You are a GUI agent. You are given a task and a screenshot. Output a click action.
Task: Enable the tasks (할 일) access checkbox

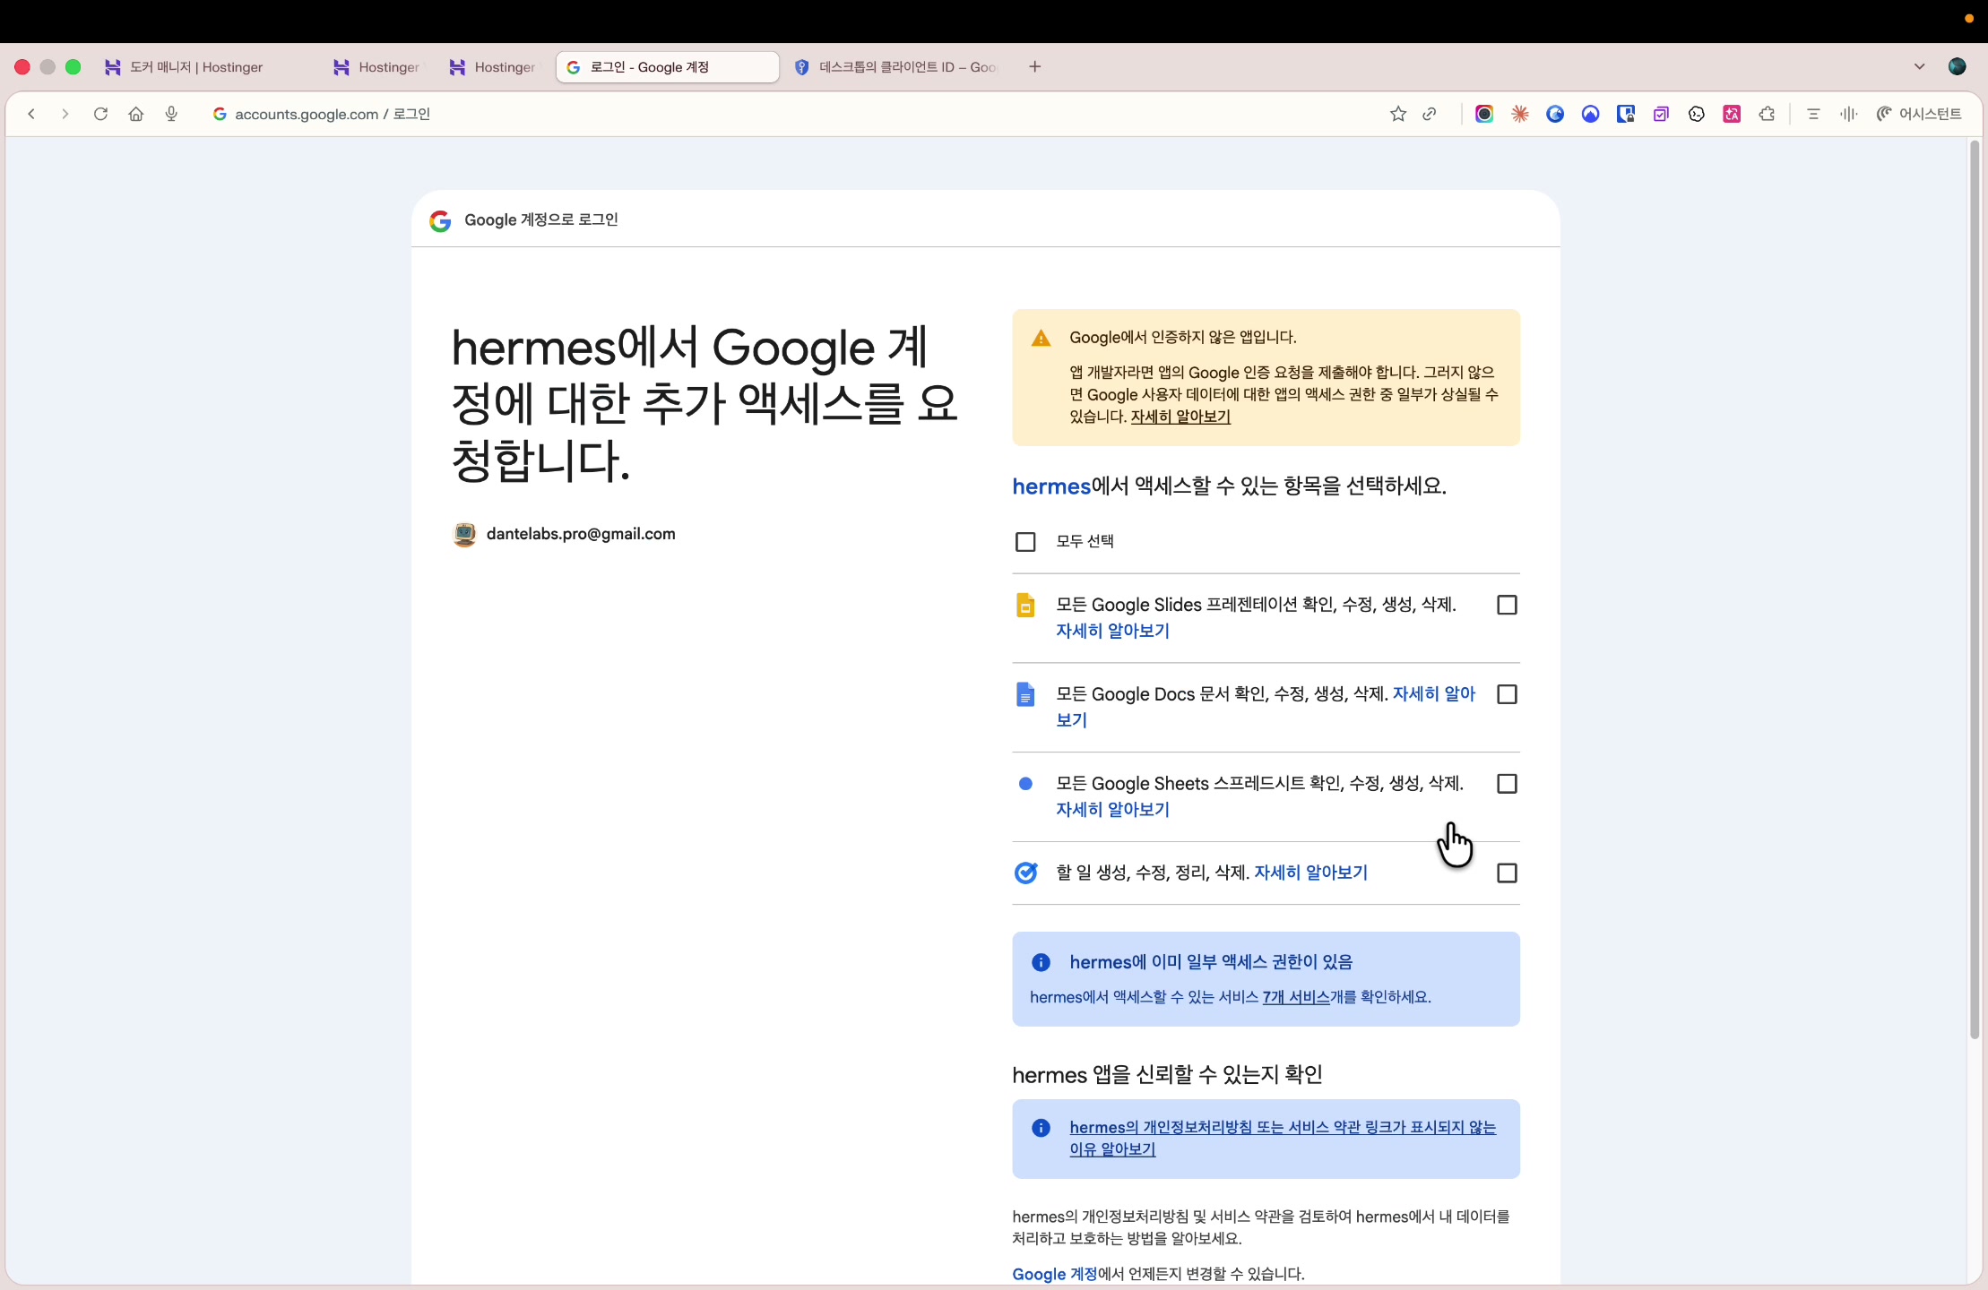pos(1508,873)
